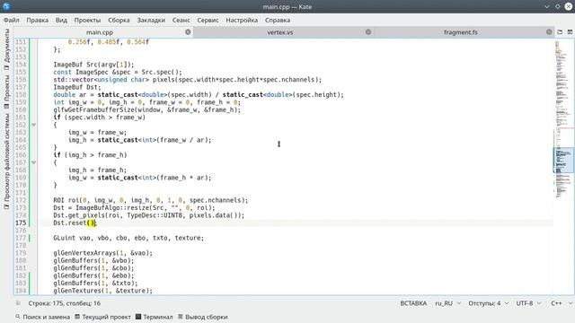Open Просмотр файловой системы side panel
Screen dimensions: 575x323
(x=6, y=161)
